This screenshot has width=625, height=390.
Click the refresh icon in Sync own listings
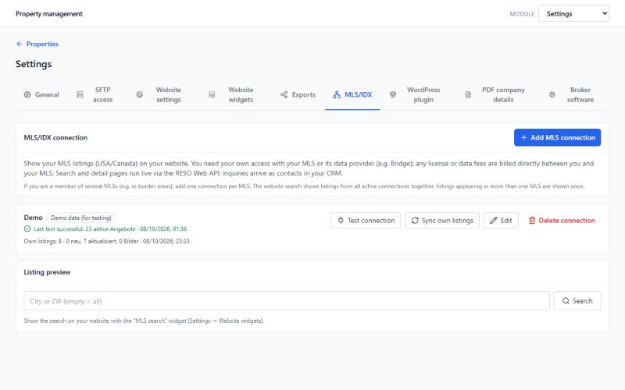(x=415, y=221)
